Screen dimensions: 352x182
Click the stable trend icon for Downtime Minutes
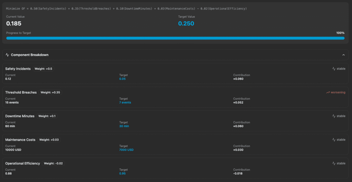[x=333, y=116]
